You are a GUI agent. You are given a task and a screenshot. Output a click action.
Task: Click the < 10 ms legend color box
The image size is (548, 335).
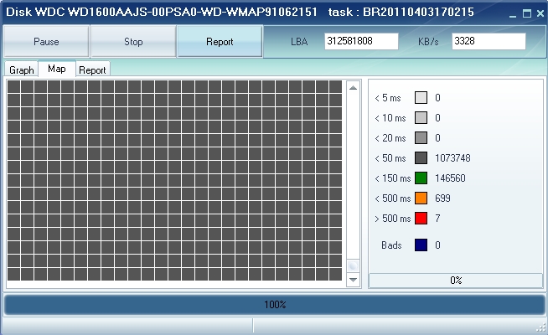[421, 118]
